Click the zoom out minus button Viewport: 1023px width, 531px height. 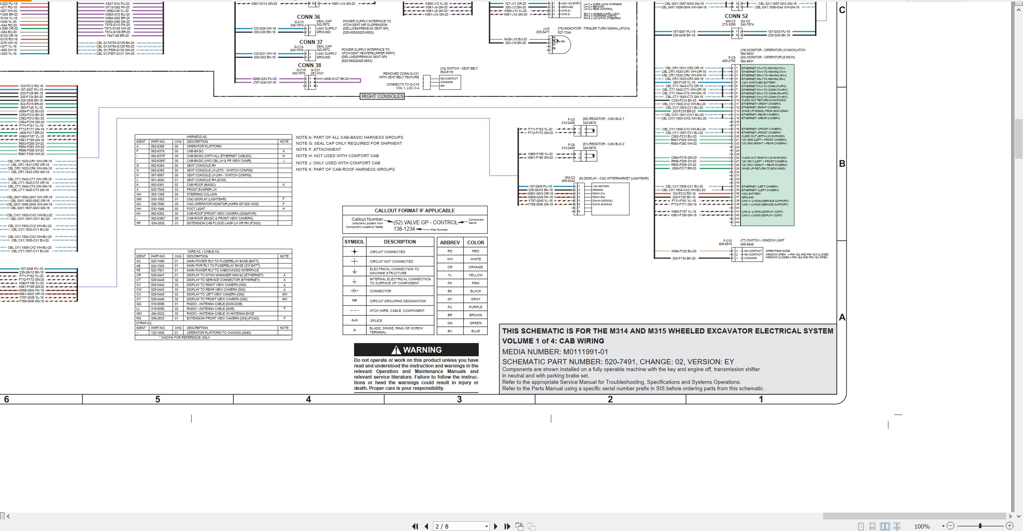(950, 526)
